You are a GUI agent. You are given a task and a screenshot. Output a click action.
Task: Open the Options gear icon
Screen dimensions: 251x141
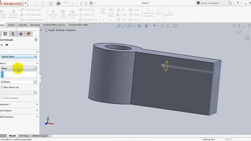[x=91, y=3]
